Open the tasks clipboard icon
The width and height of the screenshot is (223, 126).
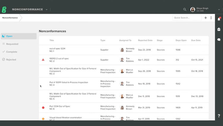click(219, 29)
